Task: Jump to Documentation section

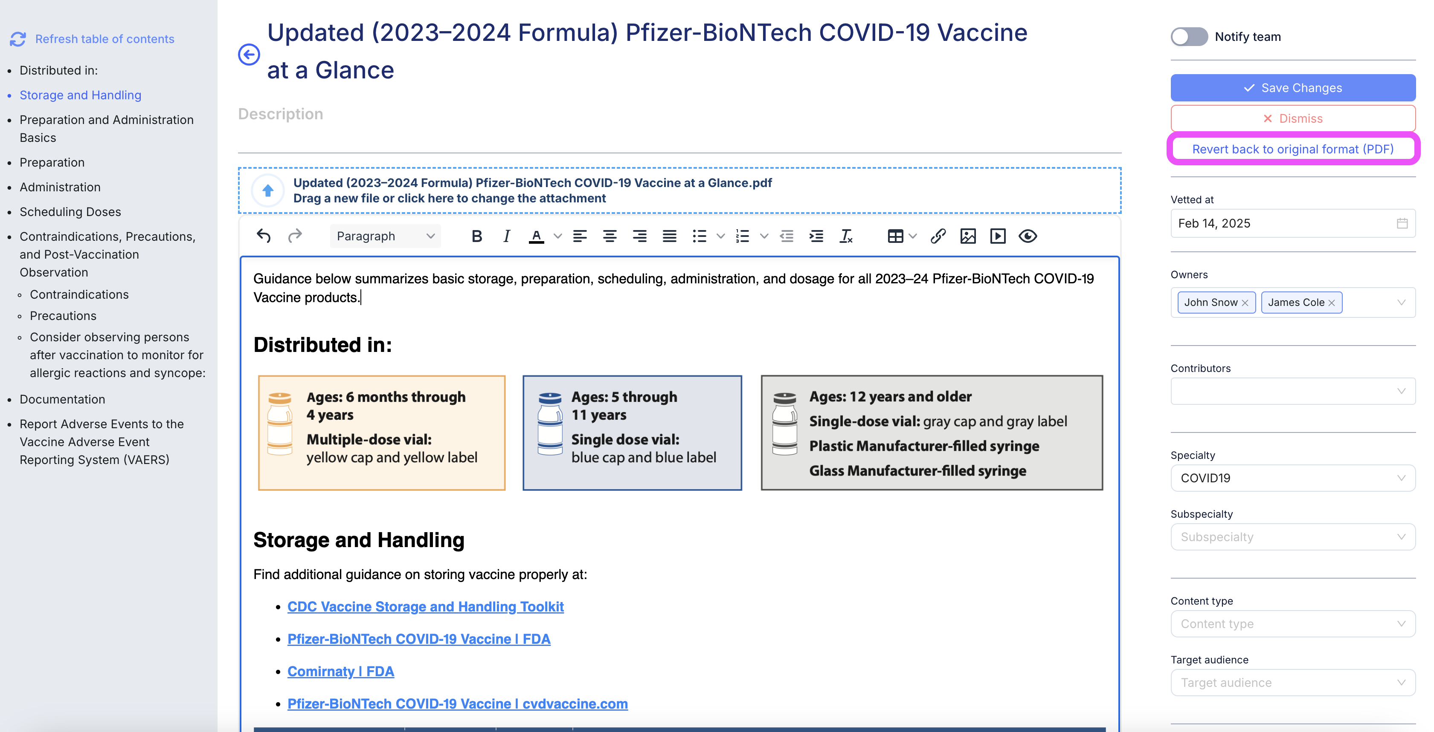Action: coord(62,399)
